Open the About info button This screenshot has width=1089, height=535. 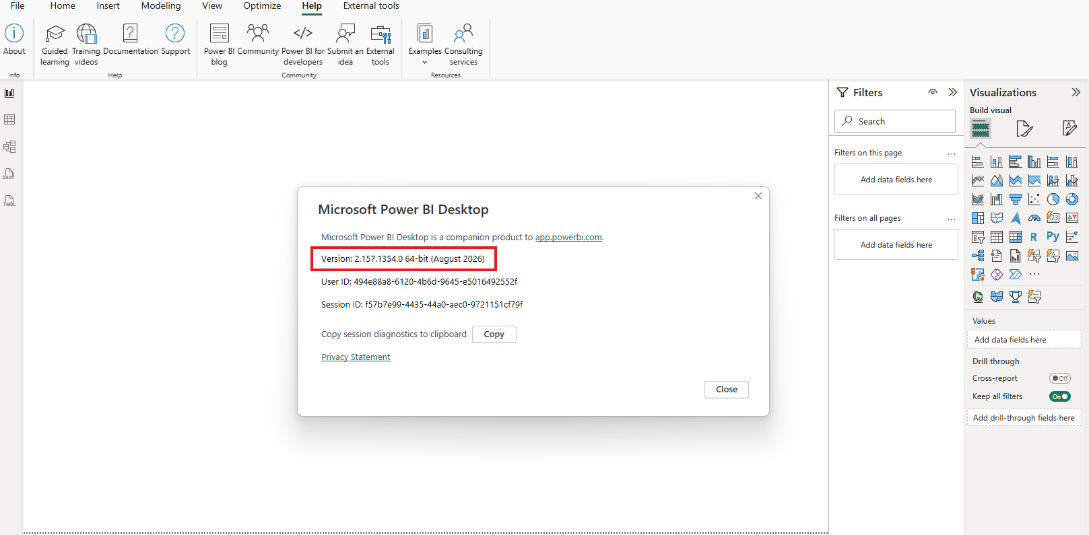pyautogui.click(x=14, y=40)
